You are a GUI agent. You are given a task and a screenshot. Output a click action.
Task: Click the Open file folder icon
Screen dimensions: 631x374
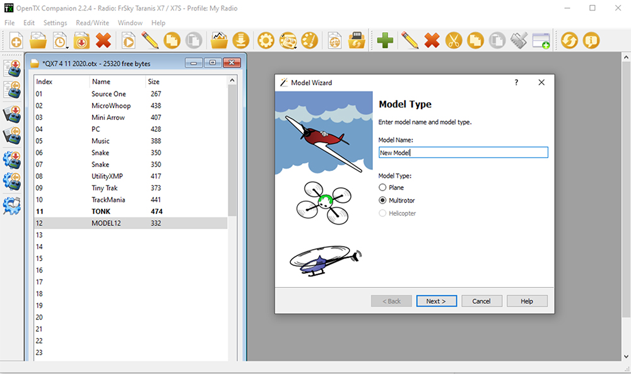(38, 40)
